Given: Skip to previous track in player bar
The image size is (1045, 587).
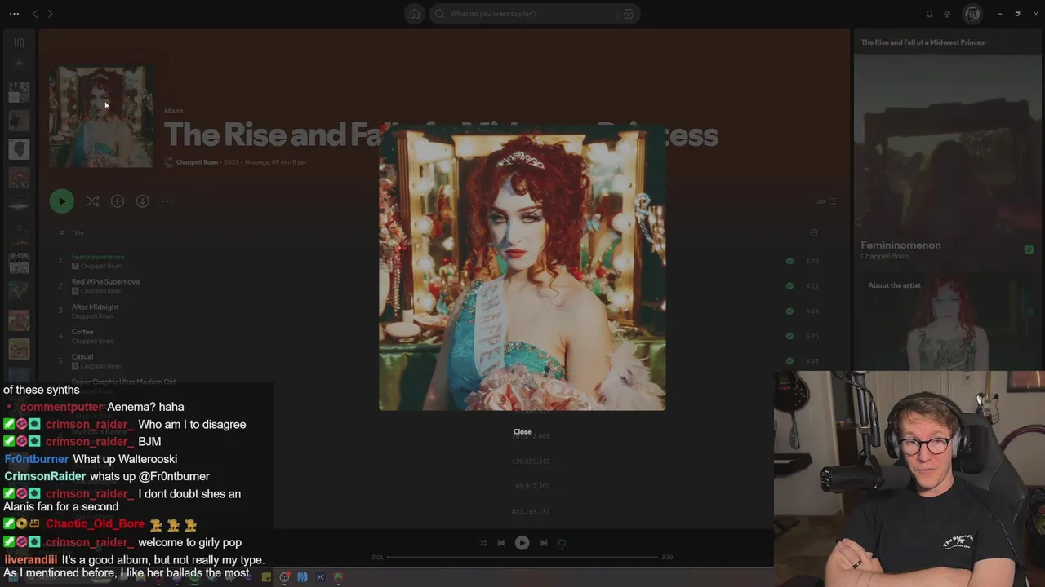Looking at the screenshot, I should (501, 543).
